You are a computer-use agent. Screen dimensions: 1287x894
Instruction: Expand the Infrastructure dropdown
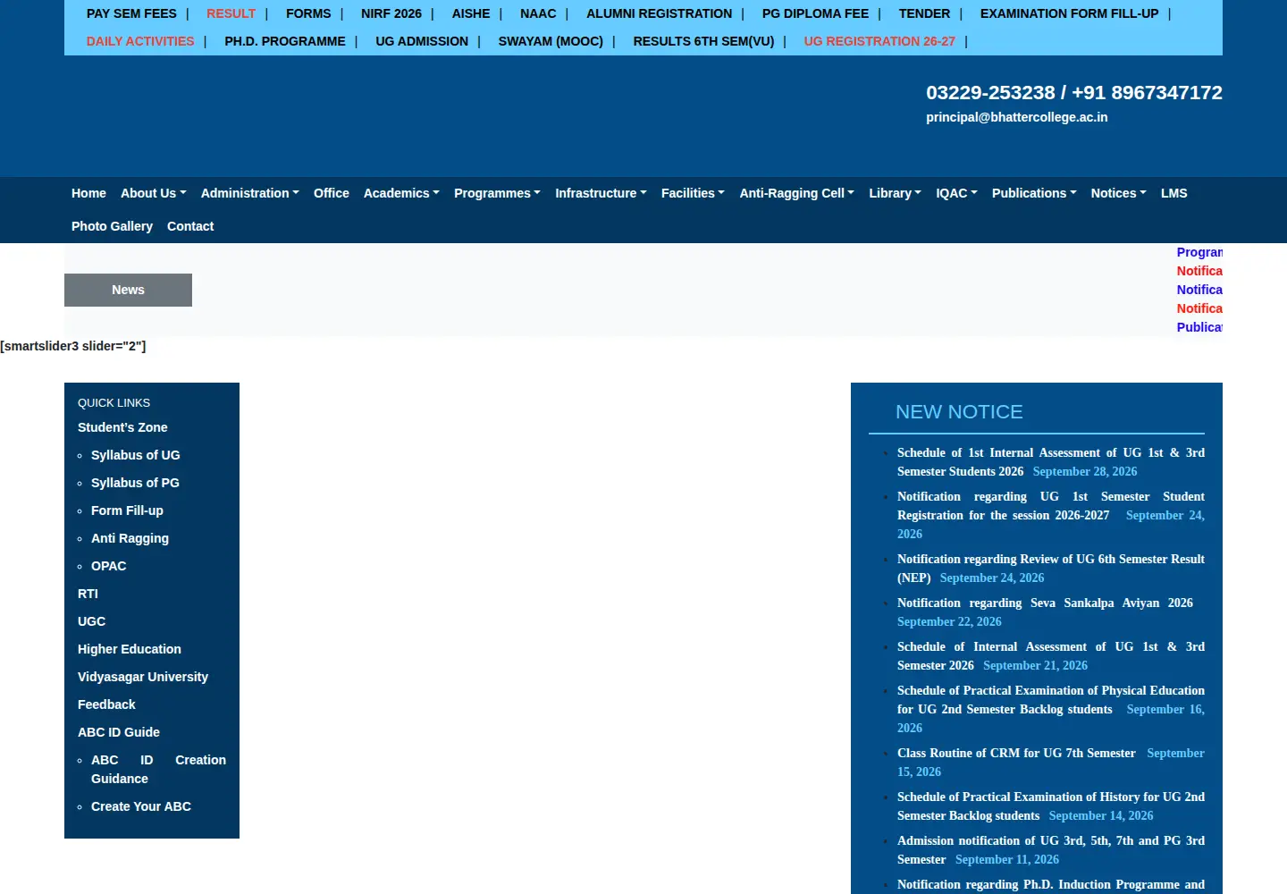601,193
